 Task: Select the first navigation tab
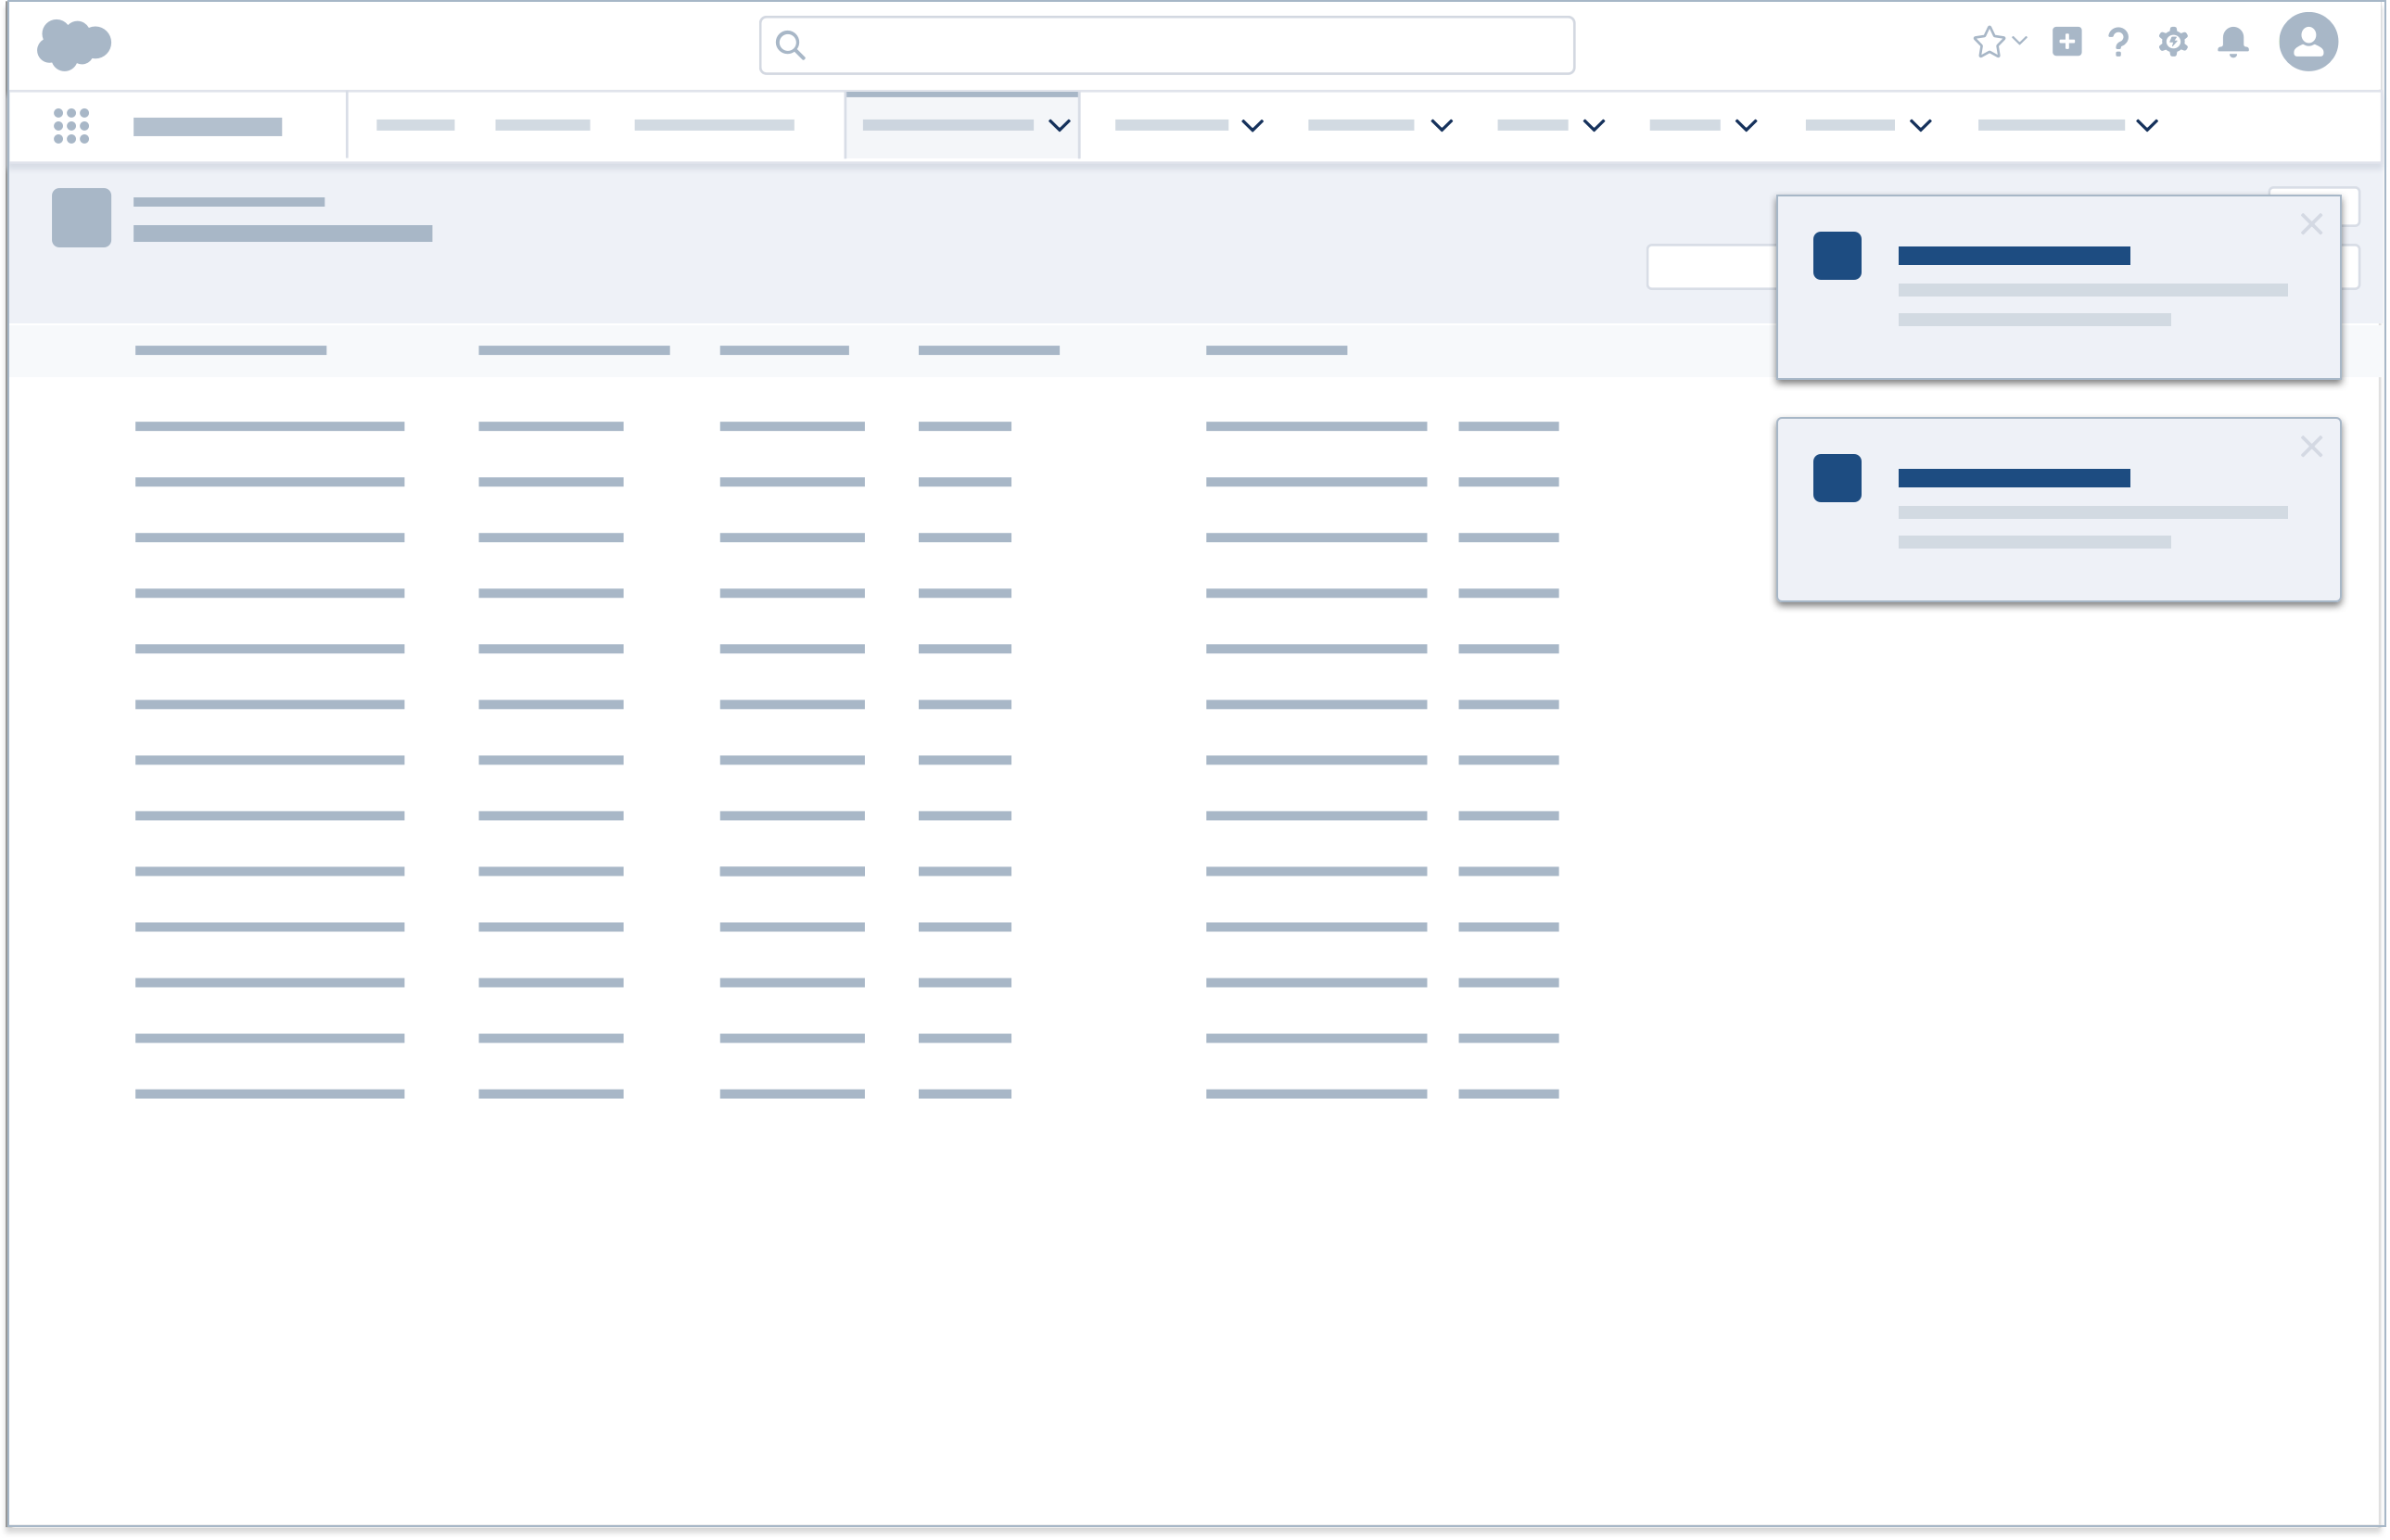pyautogui.click(x=416, y=126)
